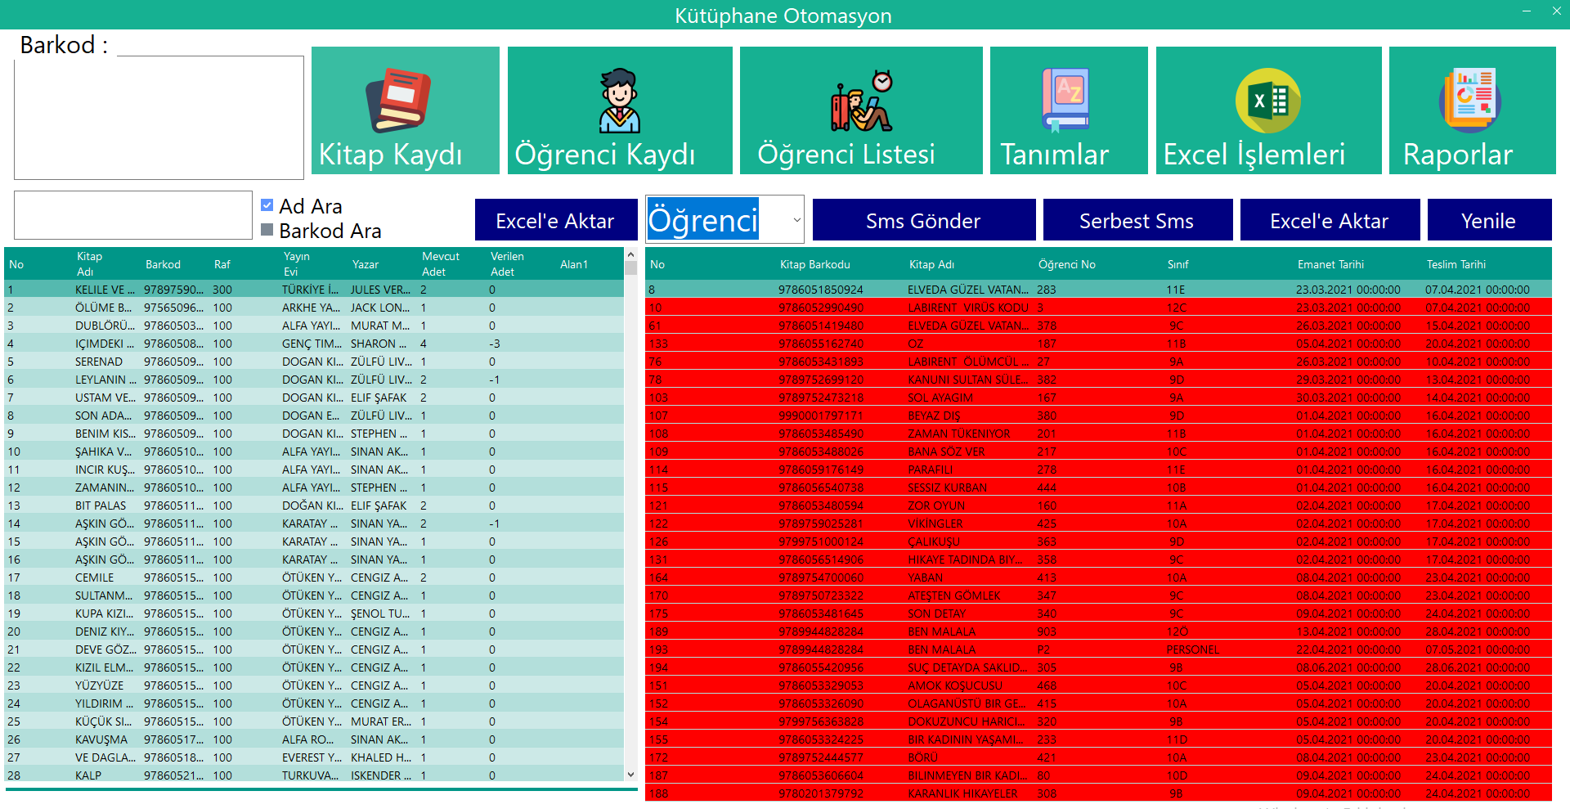Select the BEYAZ DIŞ loan row
This screenshot has height=809, width=1570.
pos(1098,416)
